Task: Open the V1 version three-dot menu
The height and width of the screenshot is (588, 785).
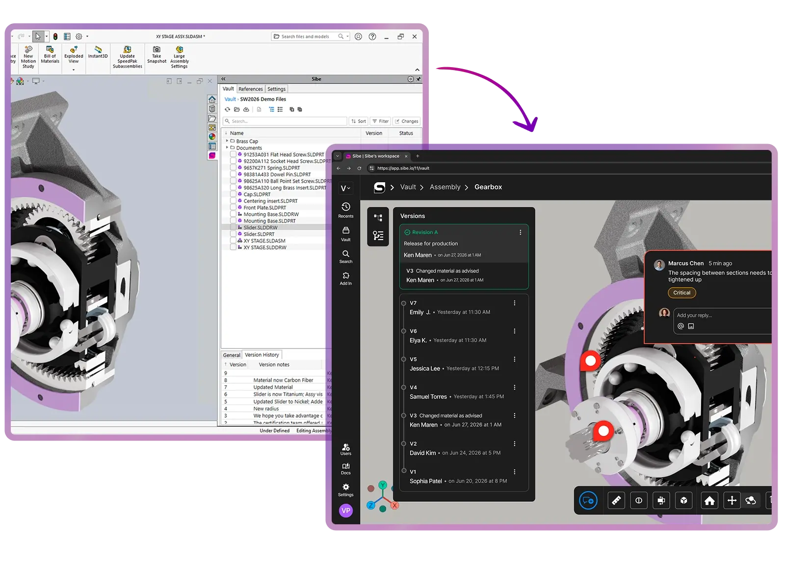Action: (515, 472)
